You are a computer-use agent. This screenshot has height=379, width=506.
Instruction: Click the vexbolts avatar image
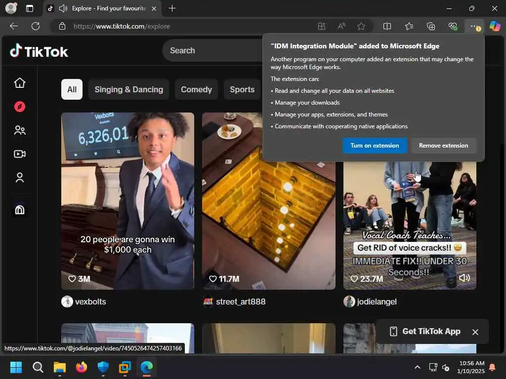click(x=67, y=302)
